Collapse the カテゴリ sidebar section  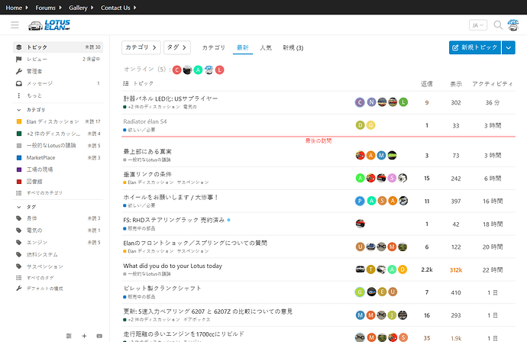19,110
